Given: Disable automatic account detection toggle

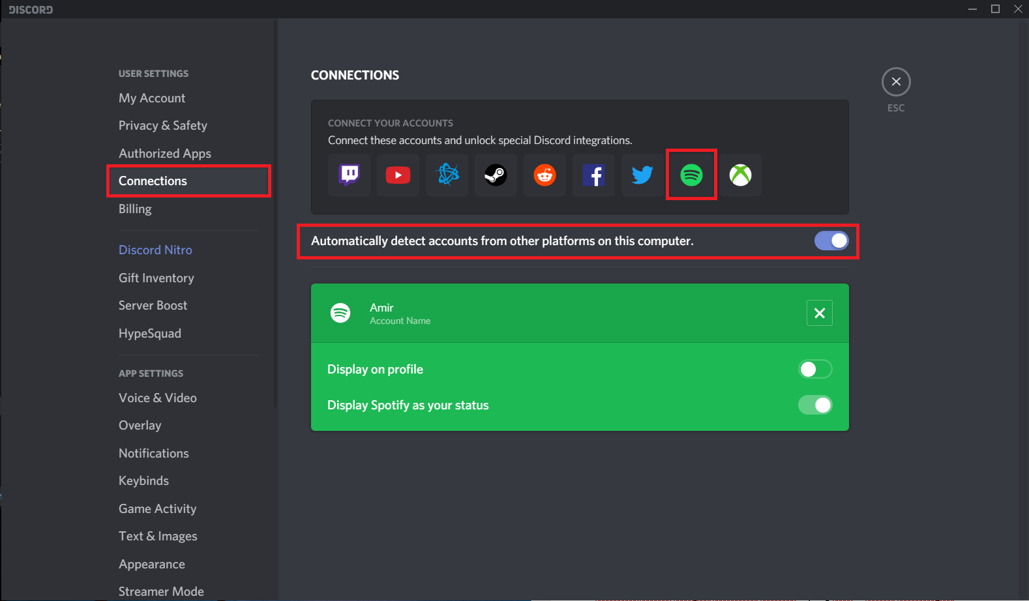Looking at the screenshot, I should click(x=831, y=241).
